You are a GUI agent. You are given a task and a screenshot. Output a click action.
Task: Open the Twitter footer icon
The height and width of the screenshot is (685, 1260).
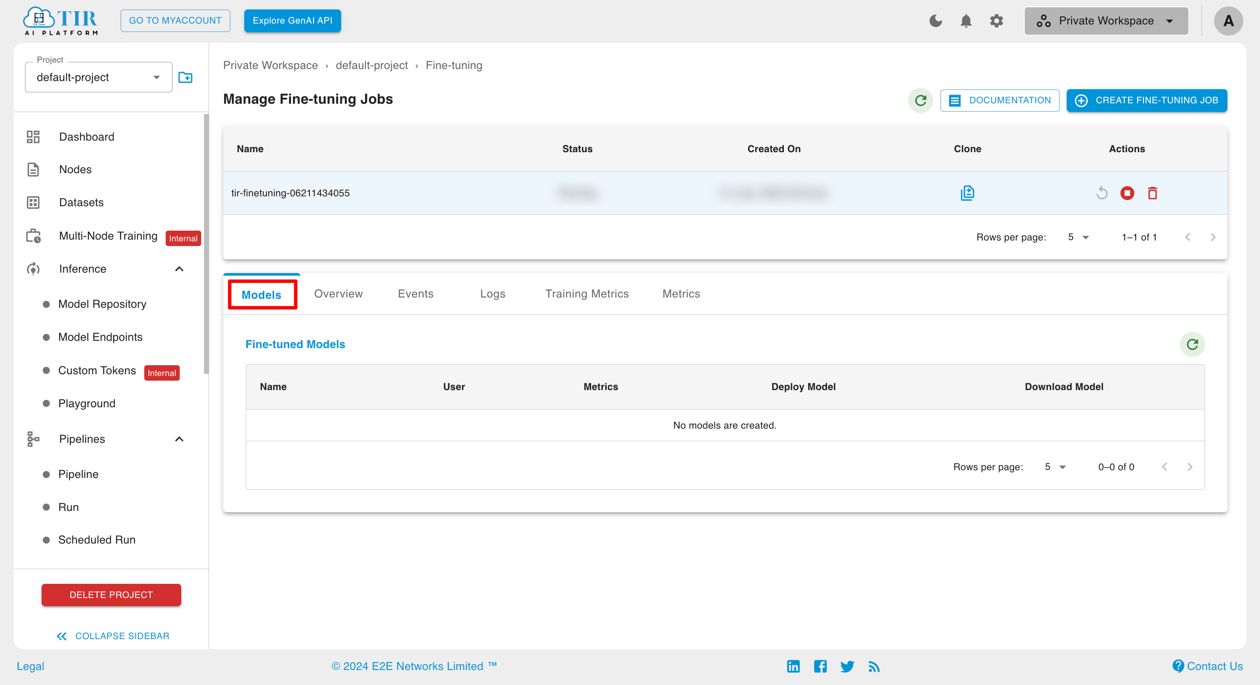click(x=847, y=666)
